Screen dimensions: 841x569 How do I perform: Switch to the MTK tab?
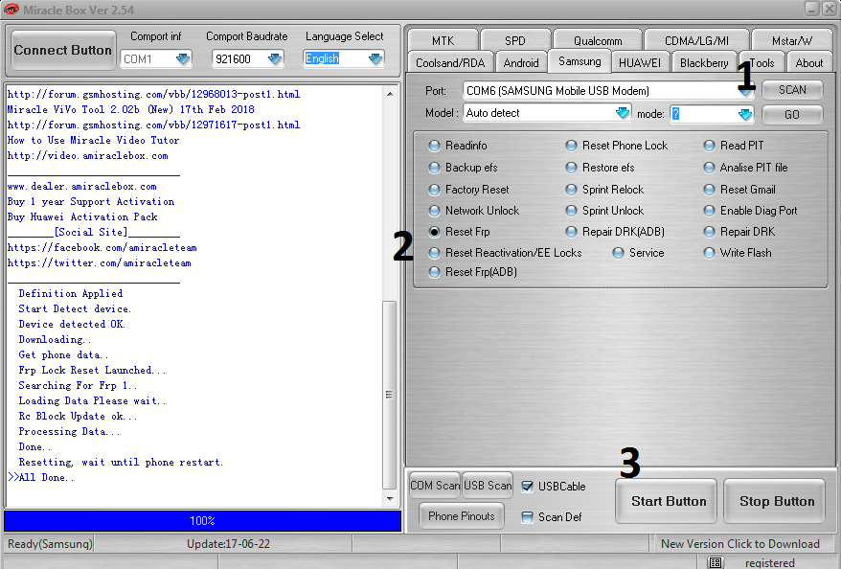(x=443, y=41)
